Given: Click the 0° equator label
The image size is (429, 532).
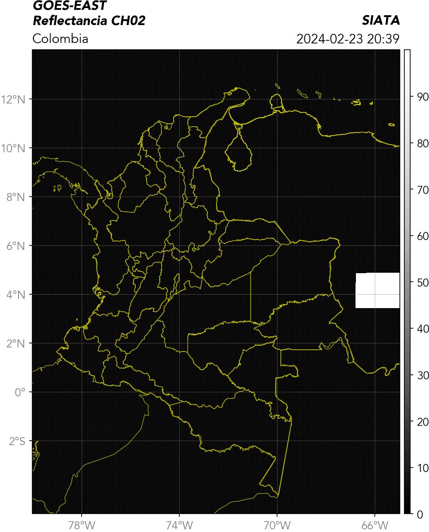Looking at the screenshot, I should point(20,393).
